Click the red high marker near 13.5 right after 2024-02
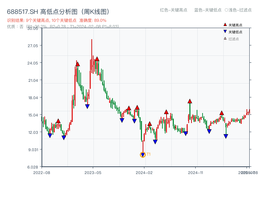 (150, 124)
